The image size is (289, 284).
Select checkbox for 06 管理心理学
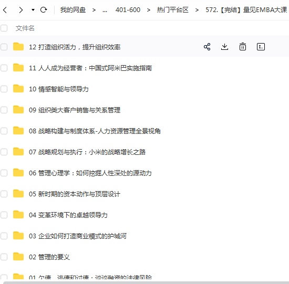pyautogui.click(x=4, y=173)
